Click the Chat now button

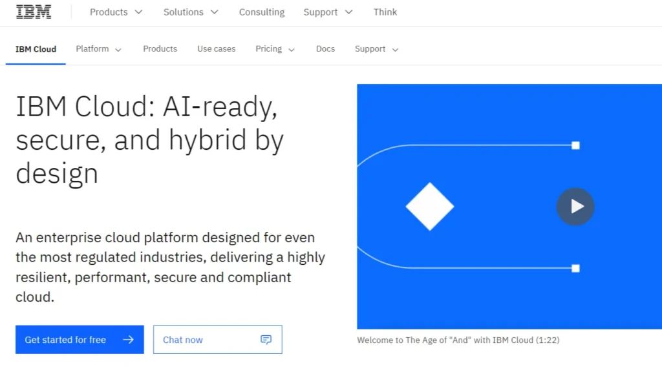[x=217, y=340]
